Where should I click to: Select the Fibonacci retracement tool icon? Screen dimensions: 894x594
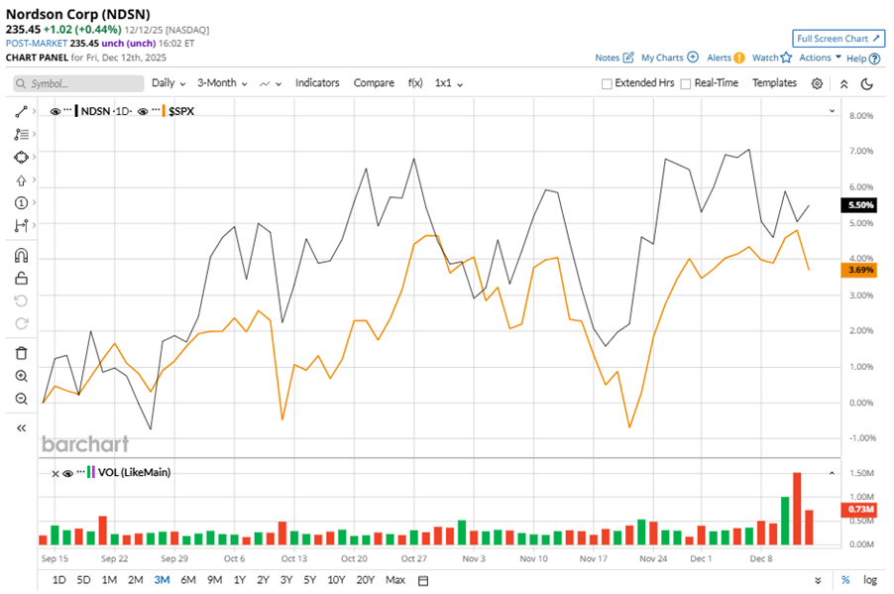point(21,134)
